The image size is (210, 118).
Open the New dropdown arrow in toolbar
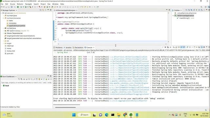click(x=4, y=7)
